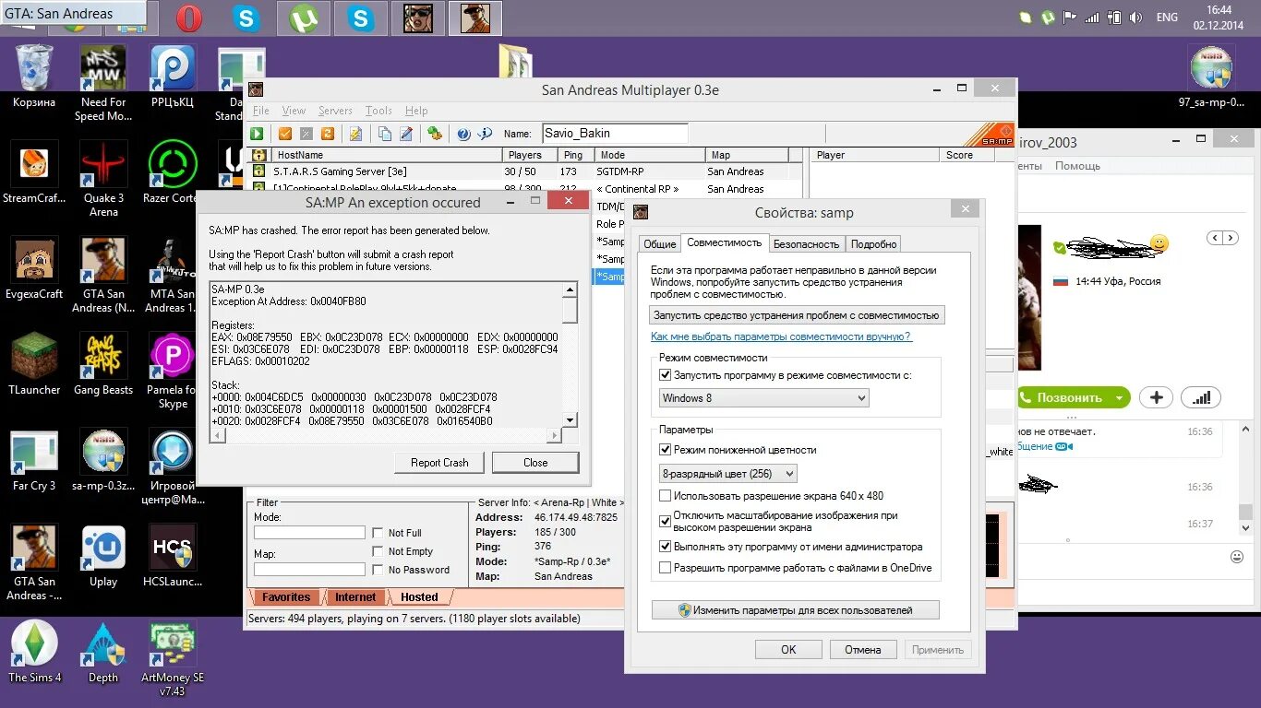This screenshot has width=1261, height=708.
Task: Click the crash report horizontal scrollbar
Action: (386, 435)
